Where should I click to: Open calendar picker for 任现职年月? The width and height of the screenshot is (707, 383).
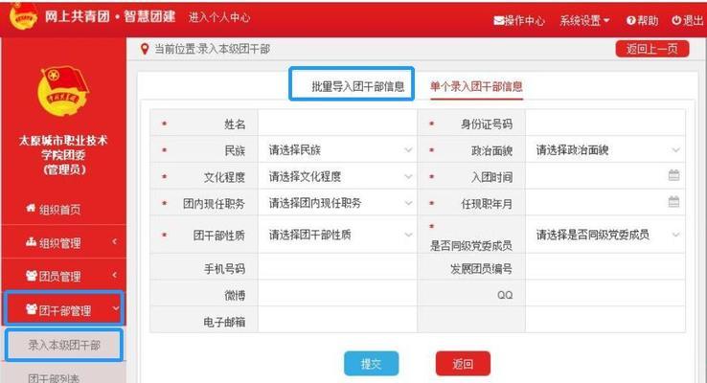pos(673,202)
